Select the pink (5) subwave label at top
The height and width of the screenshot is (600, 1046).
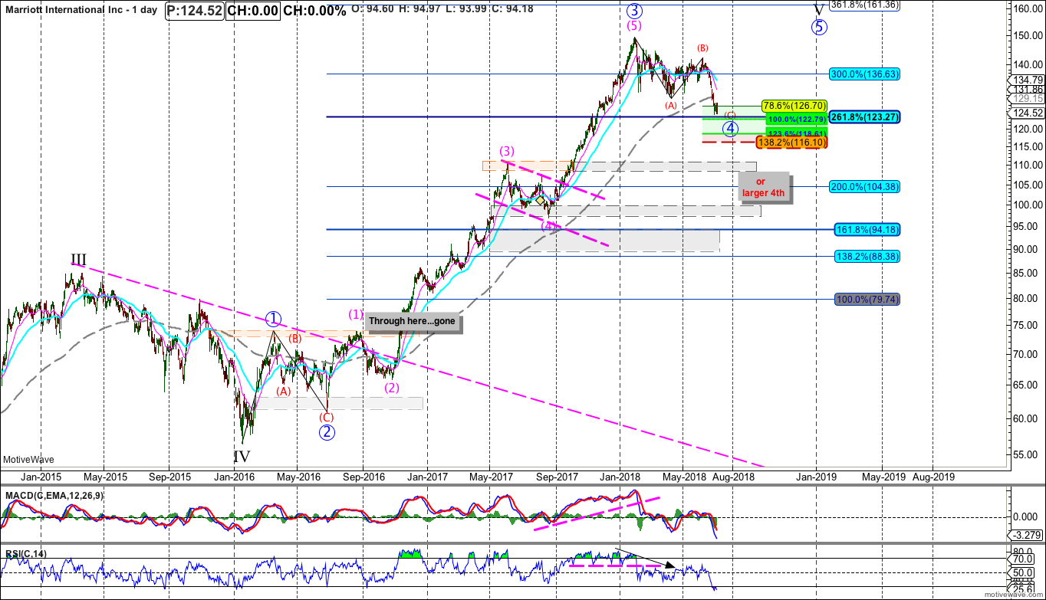click(x=634, y=26)
